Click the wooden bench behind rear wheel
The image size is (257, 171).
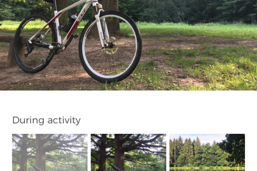tap(10, 50)
